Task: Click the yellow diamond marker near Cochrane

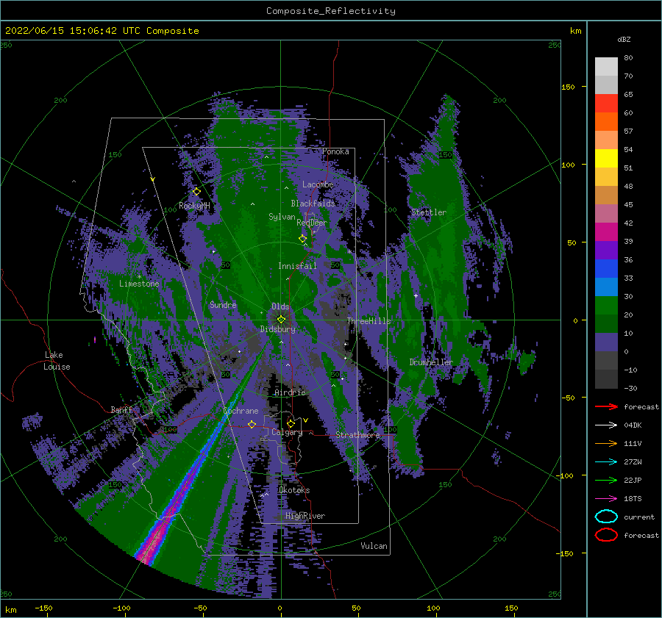Action: (x=252, y=424)
